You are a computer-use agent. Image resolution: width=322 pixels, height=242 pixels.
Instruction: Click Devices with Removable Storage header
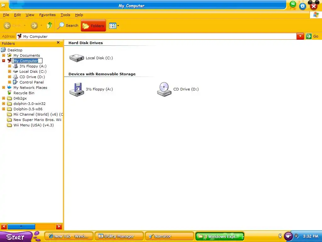coord(102,74)
